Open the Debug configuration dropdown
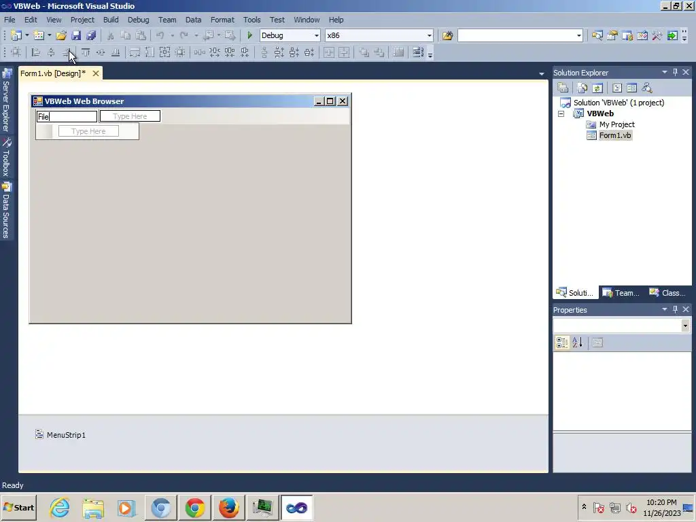This screenshot has height=522, width=696. (317, 35)
